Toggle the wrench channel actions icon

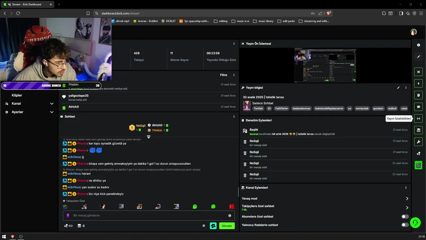click(418, 142)
